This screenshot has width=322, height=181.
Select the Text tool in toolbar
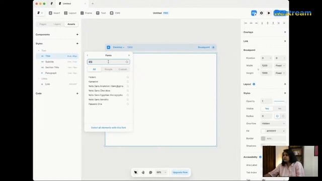pyautogui.click(x=101, y=13)
